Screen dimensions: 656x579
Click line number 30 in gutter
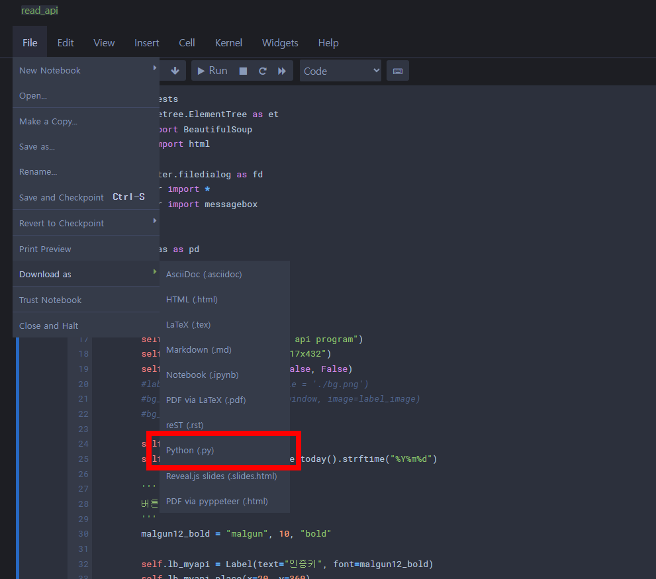(83, 534)
